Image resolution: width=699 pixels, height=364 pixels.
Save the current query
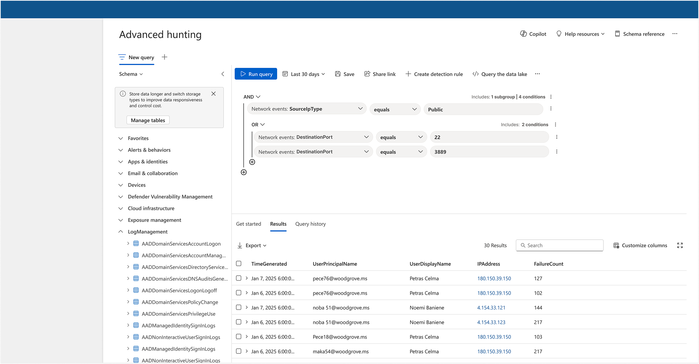point(345,74)
